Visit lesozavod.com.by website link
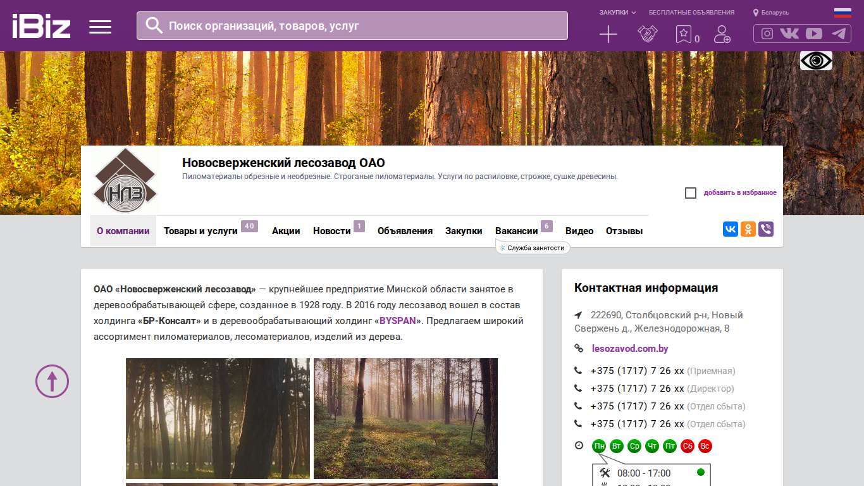 (x=630, y=349)
